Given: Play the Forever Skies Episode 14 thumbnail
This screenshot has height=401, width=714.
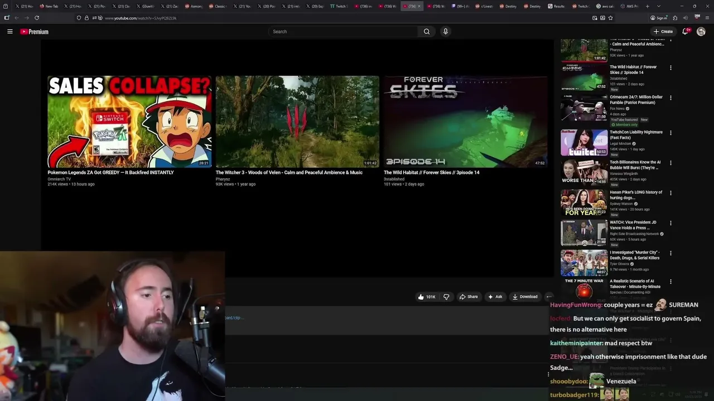Looking at the screenshot, I should (465, 121).
